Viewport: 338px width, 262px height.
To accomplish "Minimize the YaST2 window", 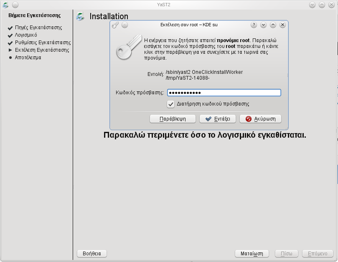I will (312, 5).
